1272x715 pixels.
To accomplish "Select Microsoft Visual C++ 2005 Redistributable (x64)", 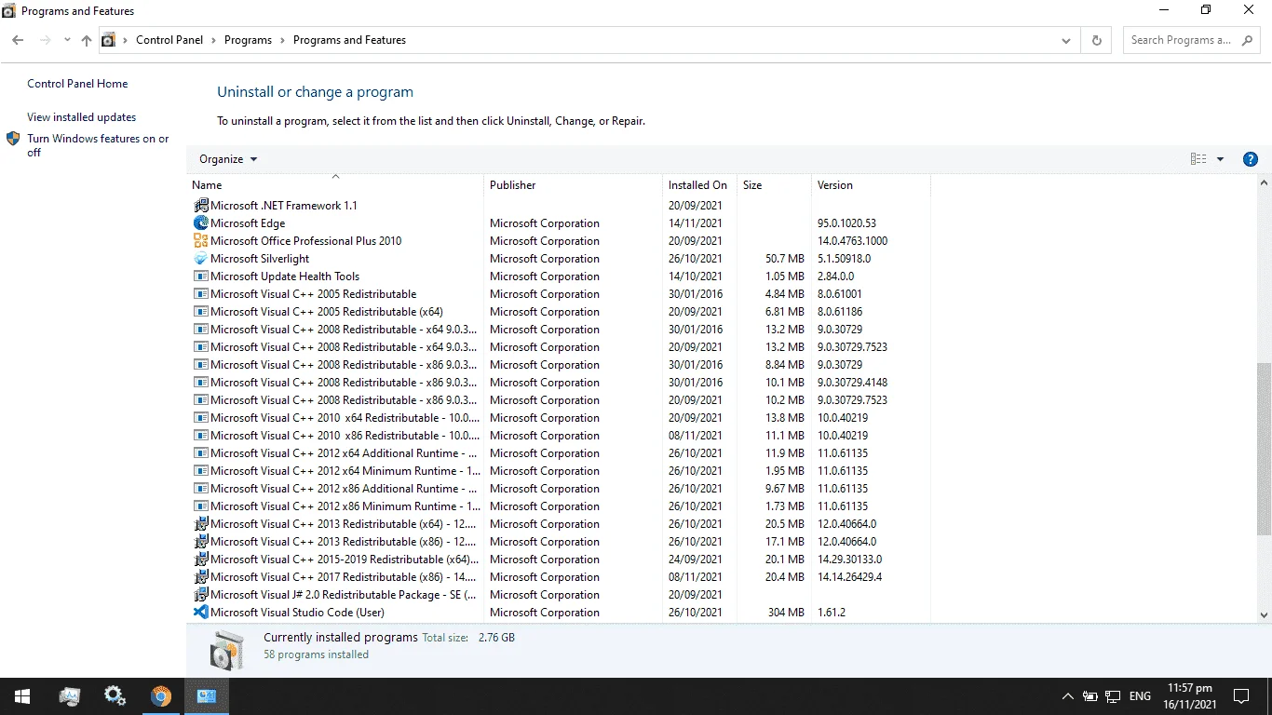I will (x=561, y=312).
